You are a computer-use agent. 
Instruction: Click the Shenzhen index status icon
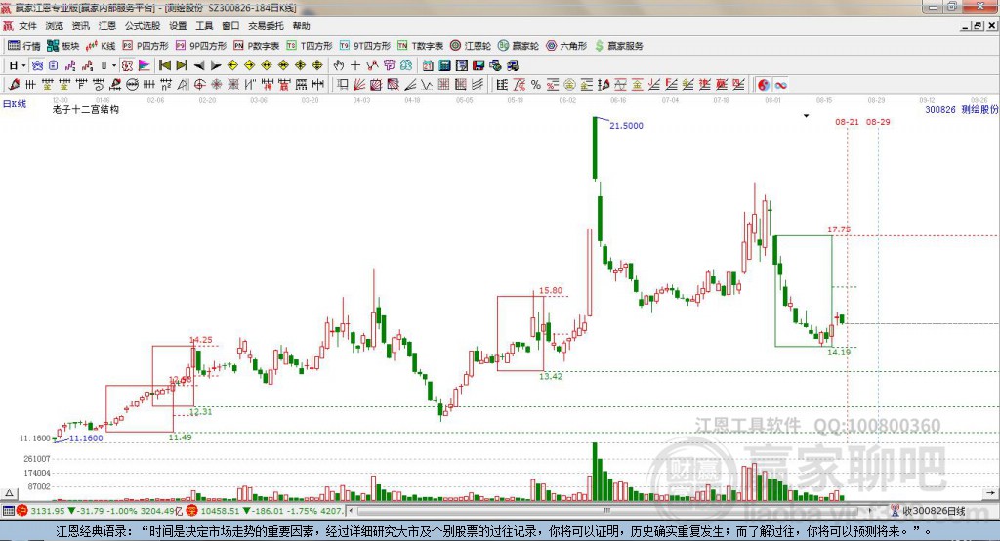[x=192, y=511]
